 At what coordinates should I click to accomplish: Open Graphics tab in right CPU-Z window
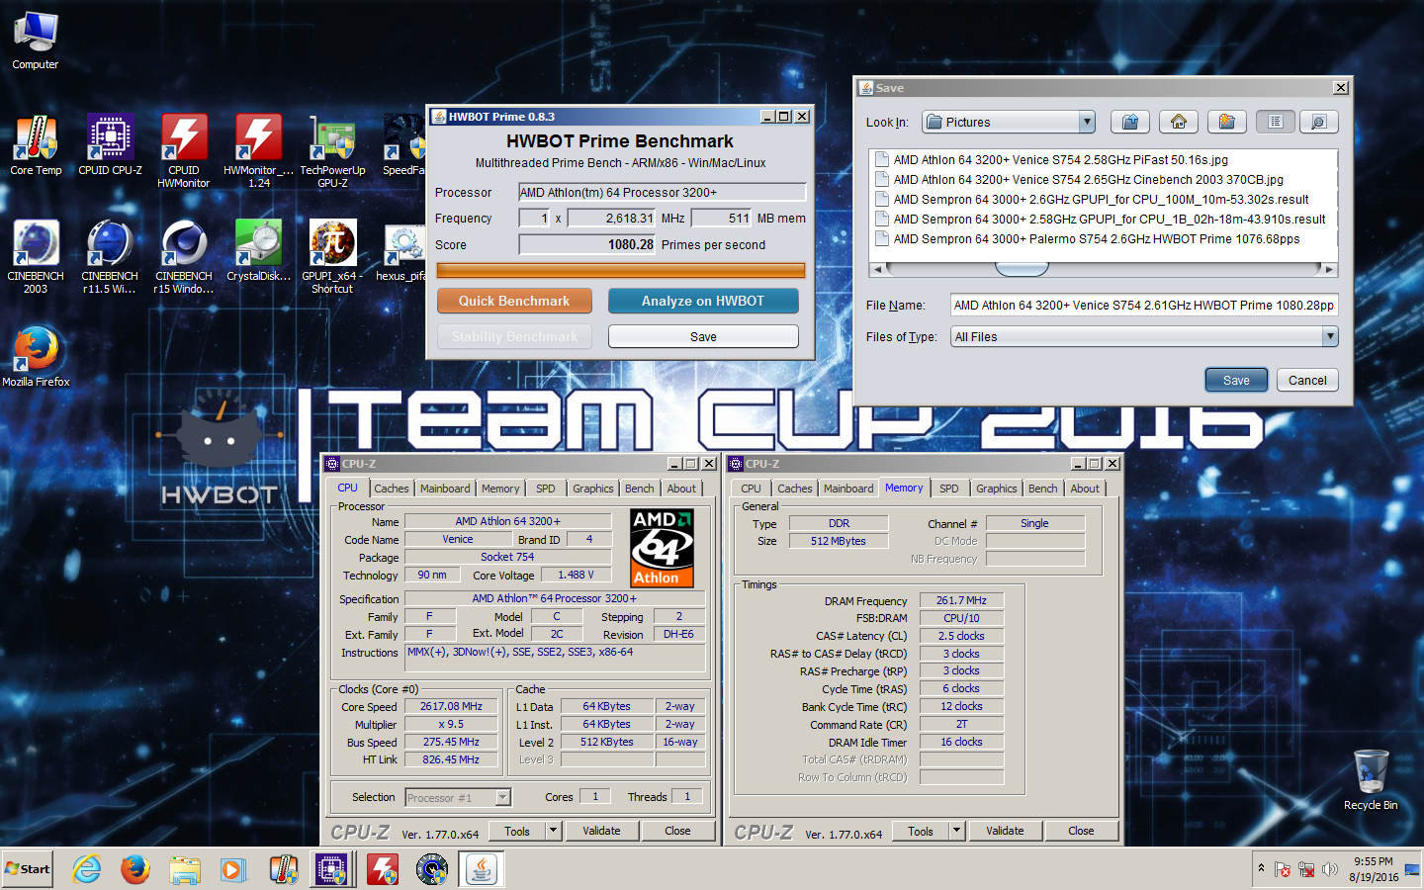click(997, 489)
